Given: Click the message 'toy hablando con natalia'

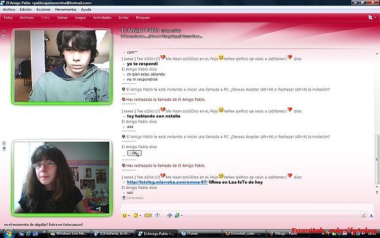Looking at the screenshot, I should coord(153,116).
